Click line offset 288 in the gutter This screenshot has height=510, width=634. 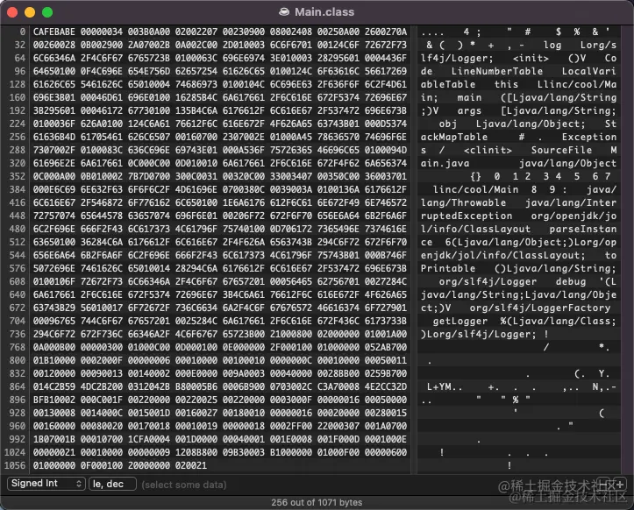pyautogui.click(x=17, y=150)
